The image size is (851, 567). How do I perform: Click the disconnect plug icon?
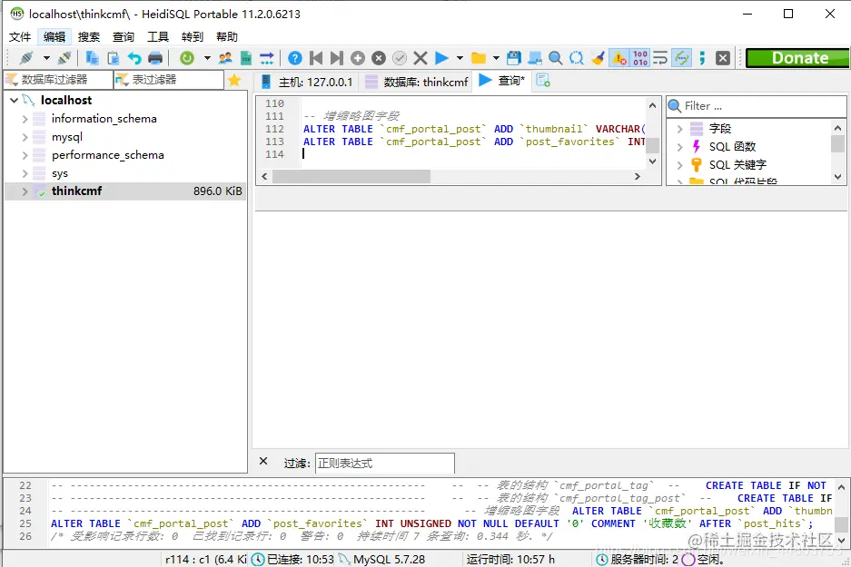64,57
